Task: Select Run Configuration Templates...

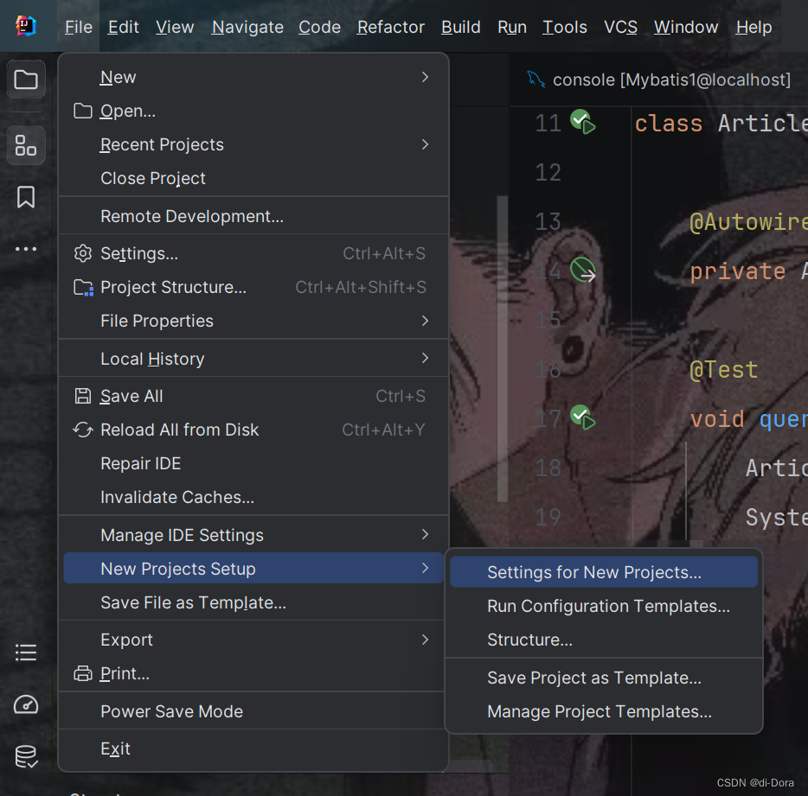Action: point(604,606)
